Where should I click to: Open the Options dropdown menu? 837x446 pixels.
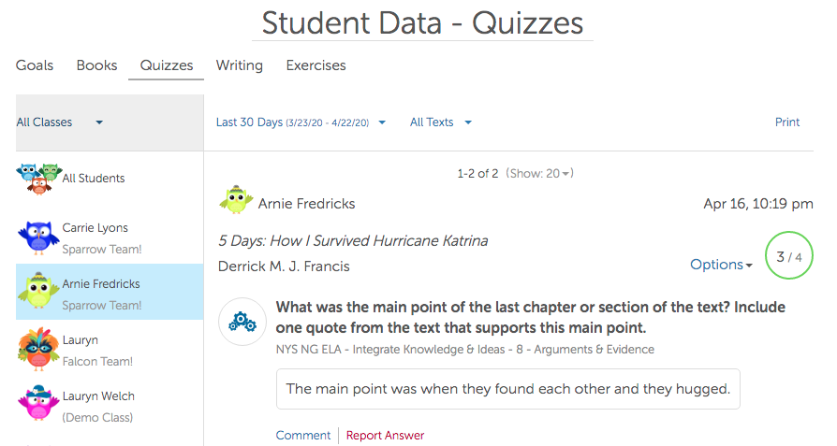(x=721, y=265)
